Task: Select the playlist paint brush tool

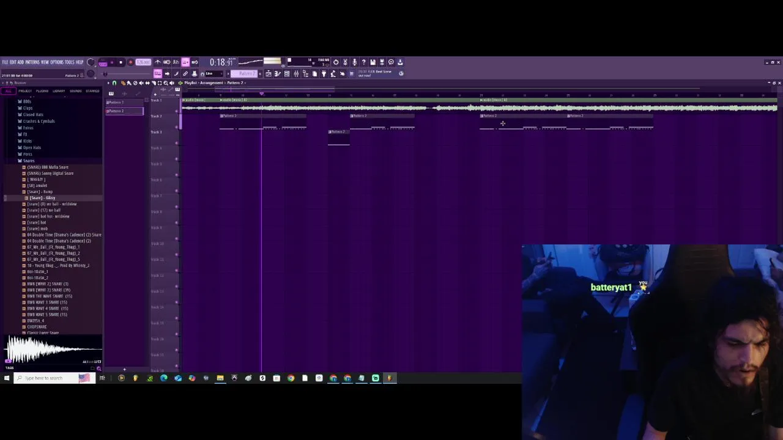Action: [x=128, y=83]
